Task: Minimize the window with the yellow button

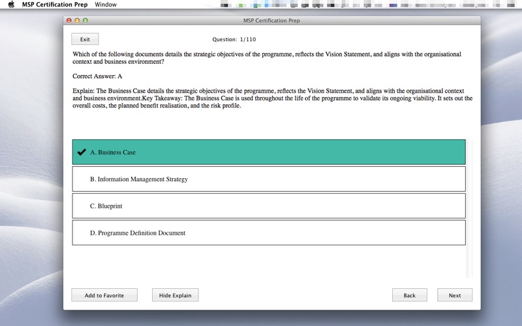Action: pos(77,21)
